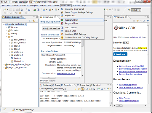Open Known Issues in SDK link
Viewport: 152px width, 113px height.
(128, 85)
